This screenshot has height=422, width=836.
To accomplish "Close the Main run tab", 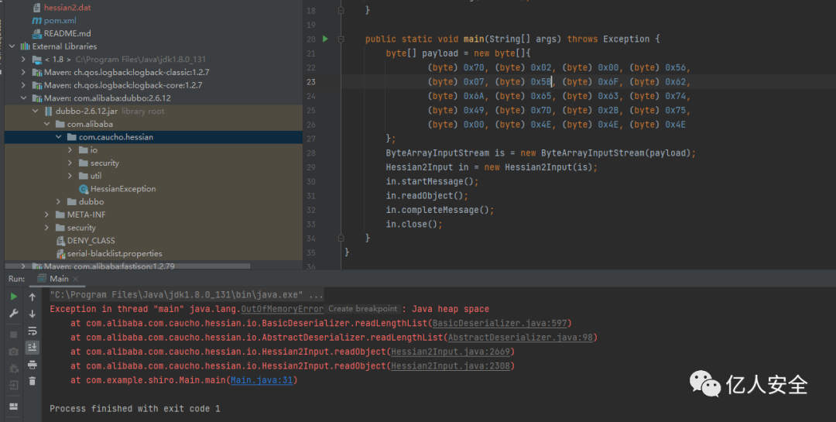I will click(76, 279).
